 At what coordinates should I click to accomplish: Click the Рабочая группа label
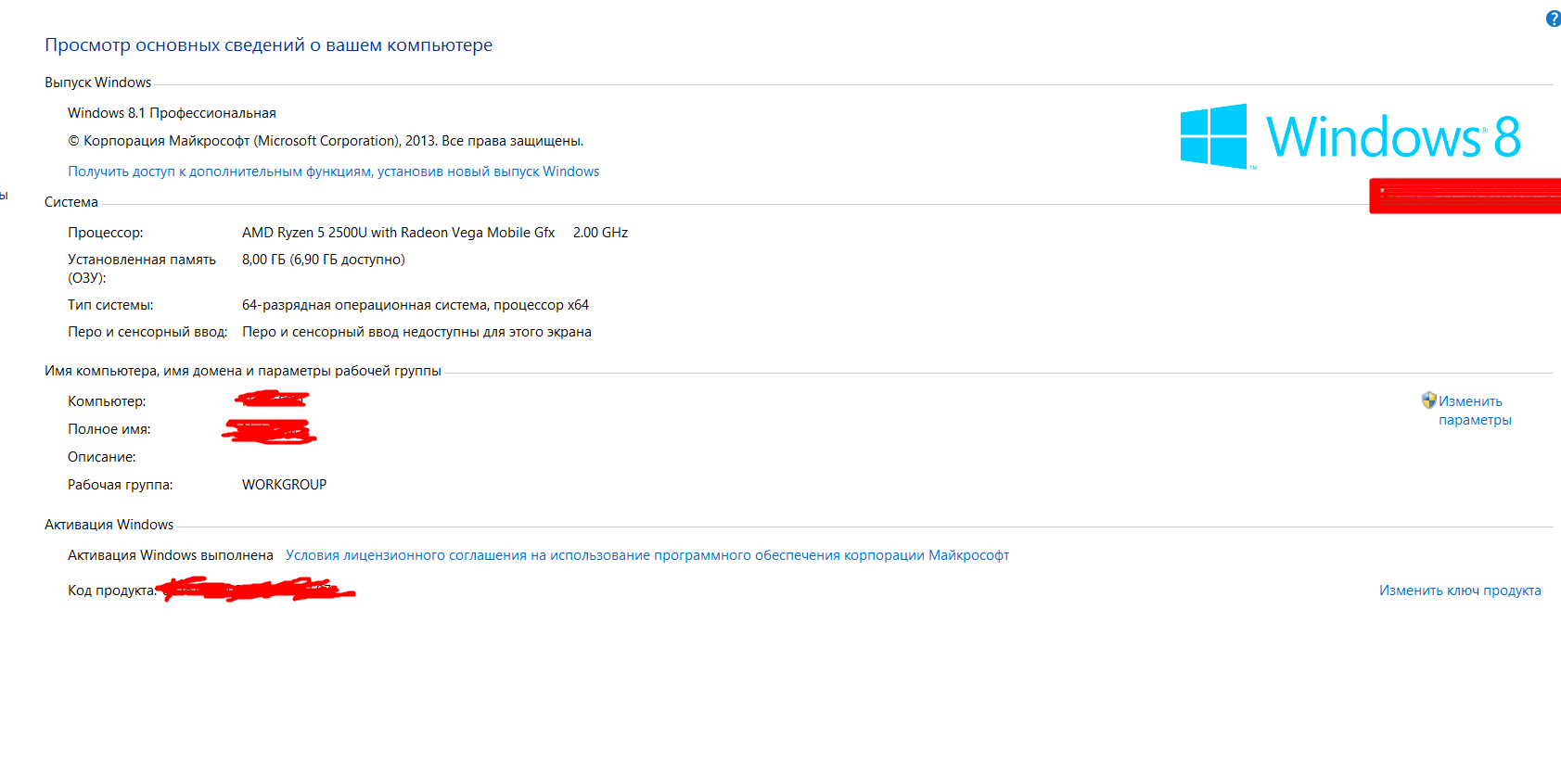120,485
